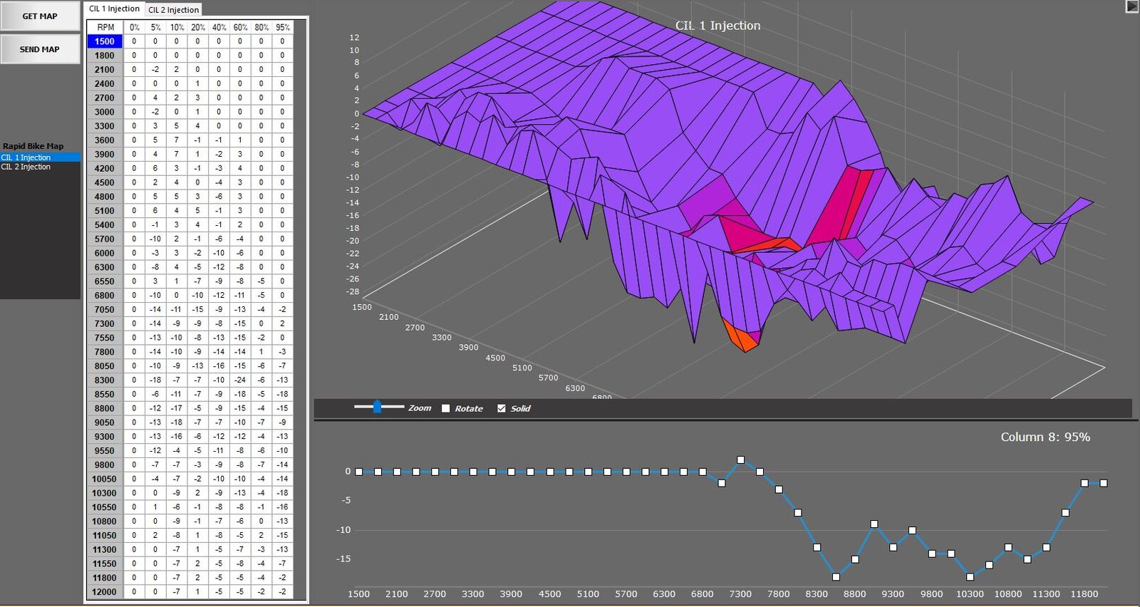Select CIL 1 Injection in Rapid Bike Map list

pos(40,157)
